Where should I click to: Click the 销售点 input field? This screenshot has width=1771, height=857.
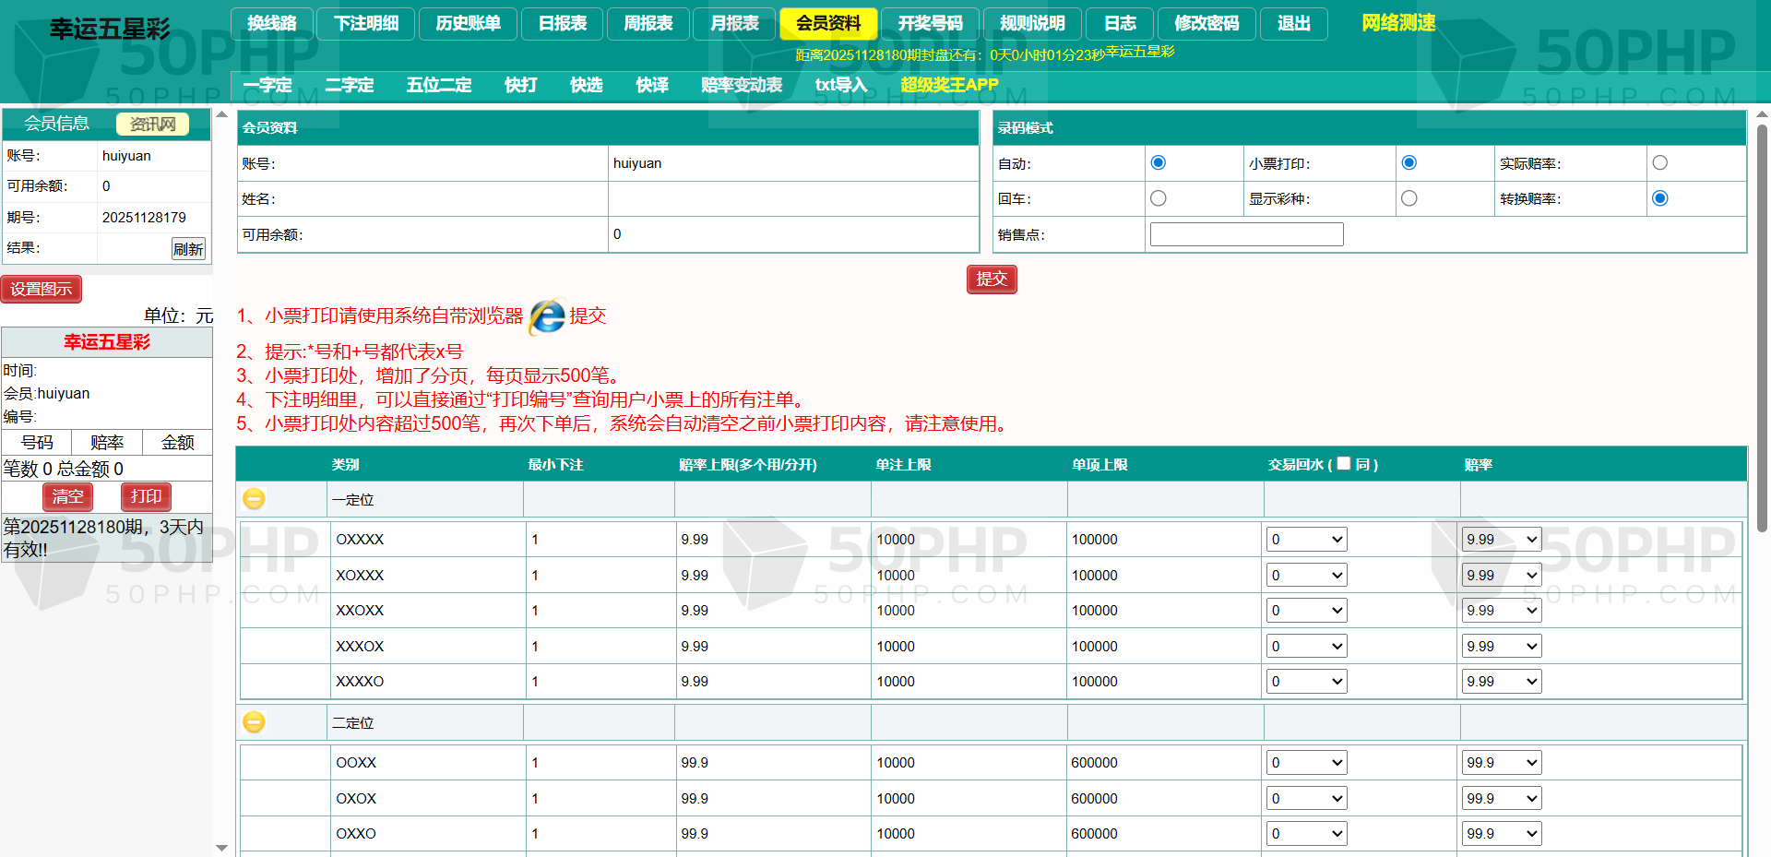[x=1246, y=234]
